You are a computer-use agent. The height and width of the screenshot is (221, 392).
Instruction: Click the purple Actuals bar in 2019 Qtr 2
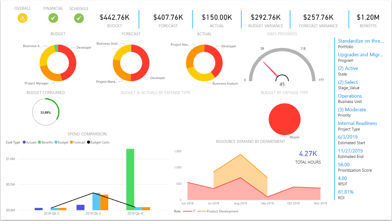[39, 209]
